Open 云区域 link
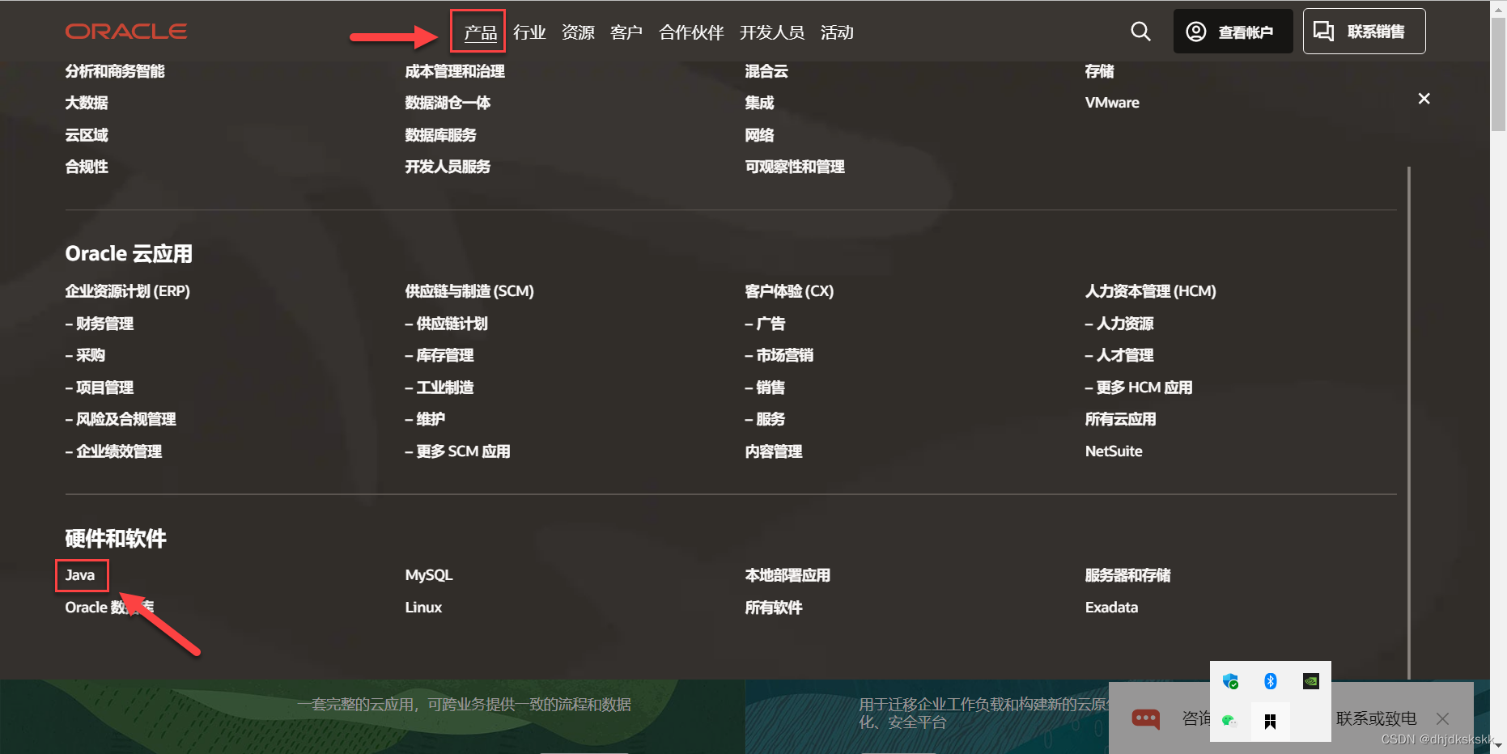Image resolution: width=1507 pixels, height=754 pixels. point(87,135)
